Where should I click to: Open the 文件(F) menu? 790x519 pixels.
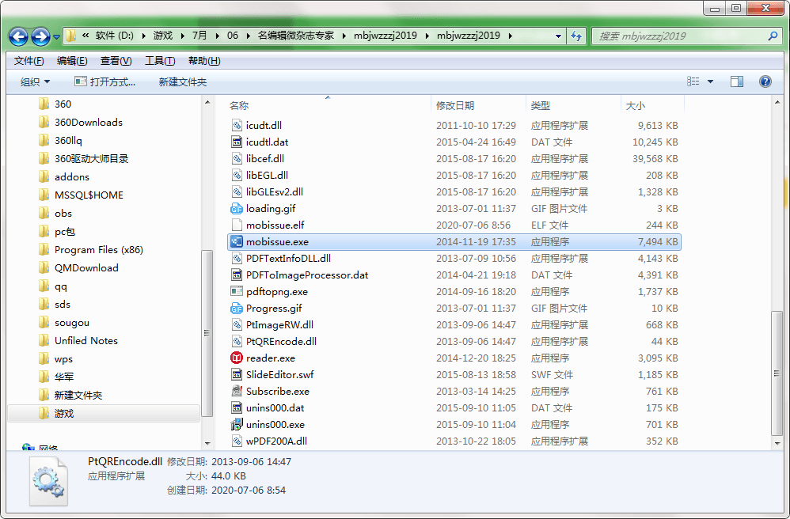[28, 61]
